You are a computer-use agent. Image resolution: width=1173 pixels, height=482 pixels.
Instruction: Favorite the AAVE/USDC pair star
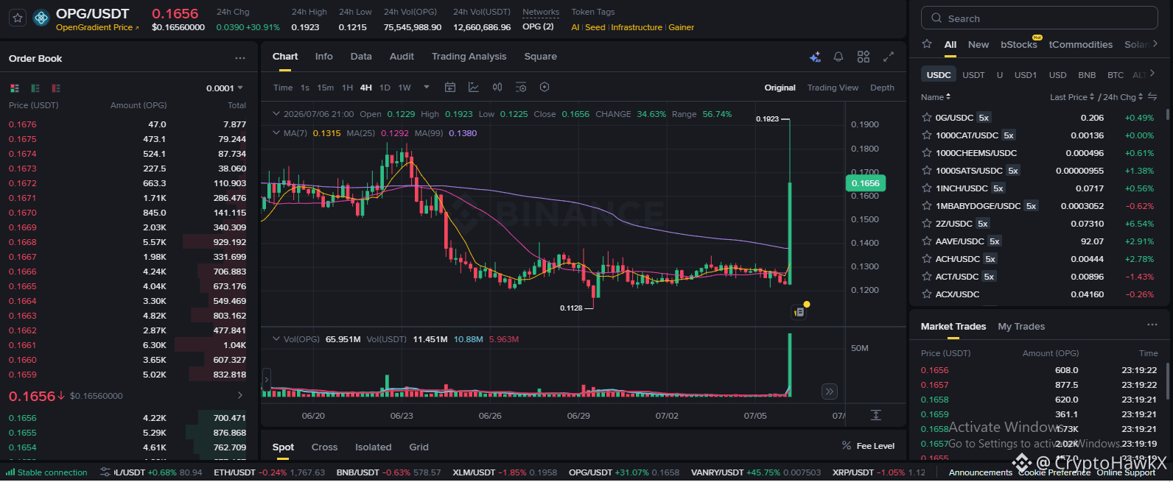tap(927, 241)
